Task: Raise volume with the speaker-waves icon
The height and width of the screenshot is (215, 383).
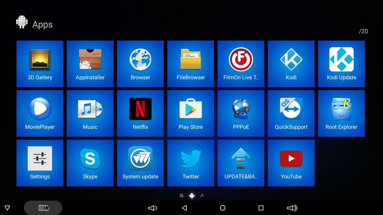Action: (x=292, y=208)
